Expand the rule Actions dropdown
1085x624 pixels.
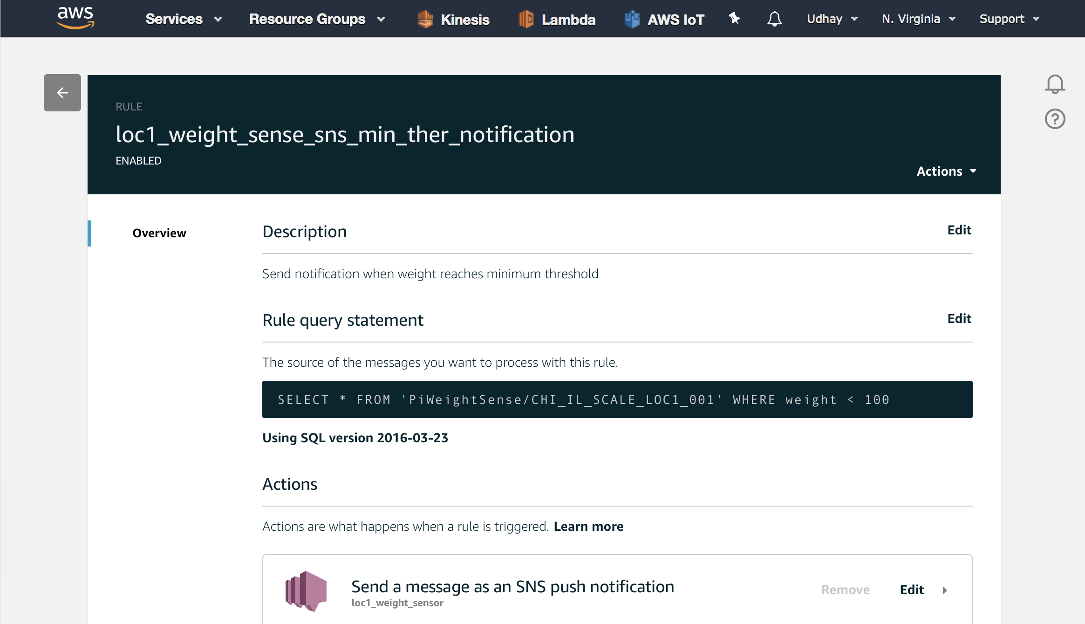946,171
